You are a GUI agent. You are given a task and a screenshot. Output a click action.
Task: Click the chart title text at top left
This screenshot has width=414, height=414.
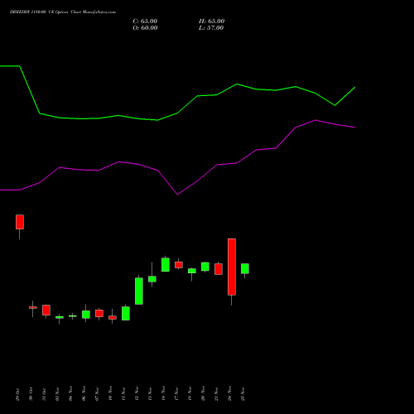pos(63,12)
